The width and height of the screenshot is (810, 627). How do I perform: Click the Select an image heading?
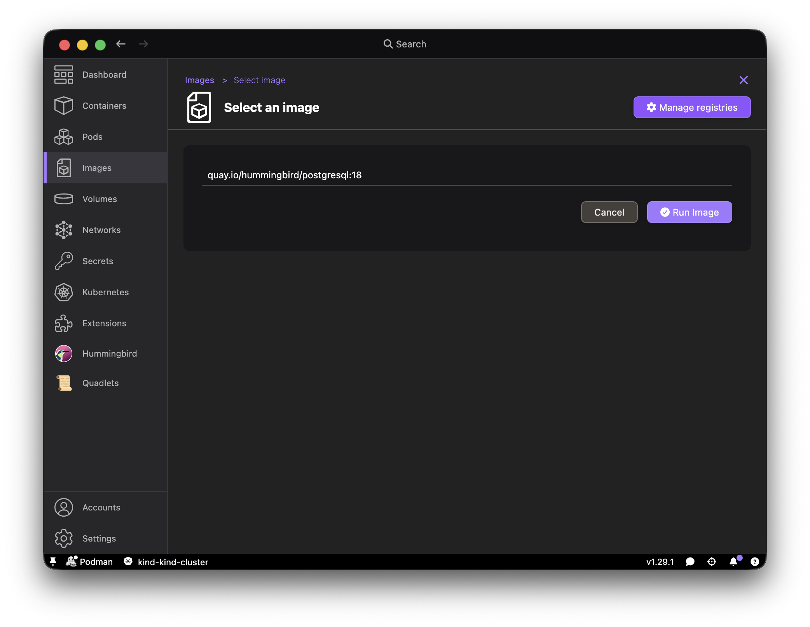(x=272, y=107)
